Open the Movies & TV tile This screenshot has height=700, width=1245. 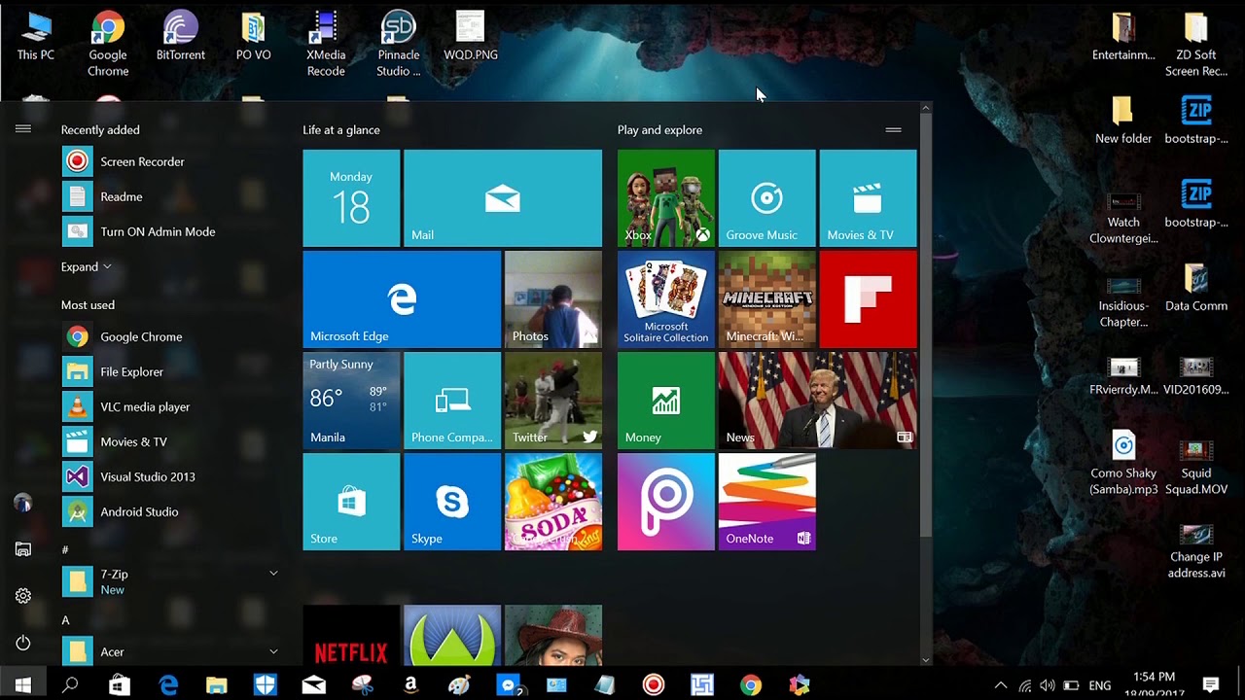[869, 198]
